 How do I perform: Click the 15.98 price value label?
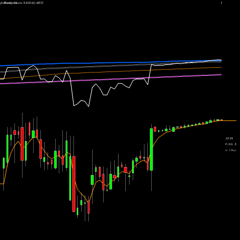click(x=229, y=139)
